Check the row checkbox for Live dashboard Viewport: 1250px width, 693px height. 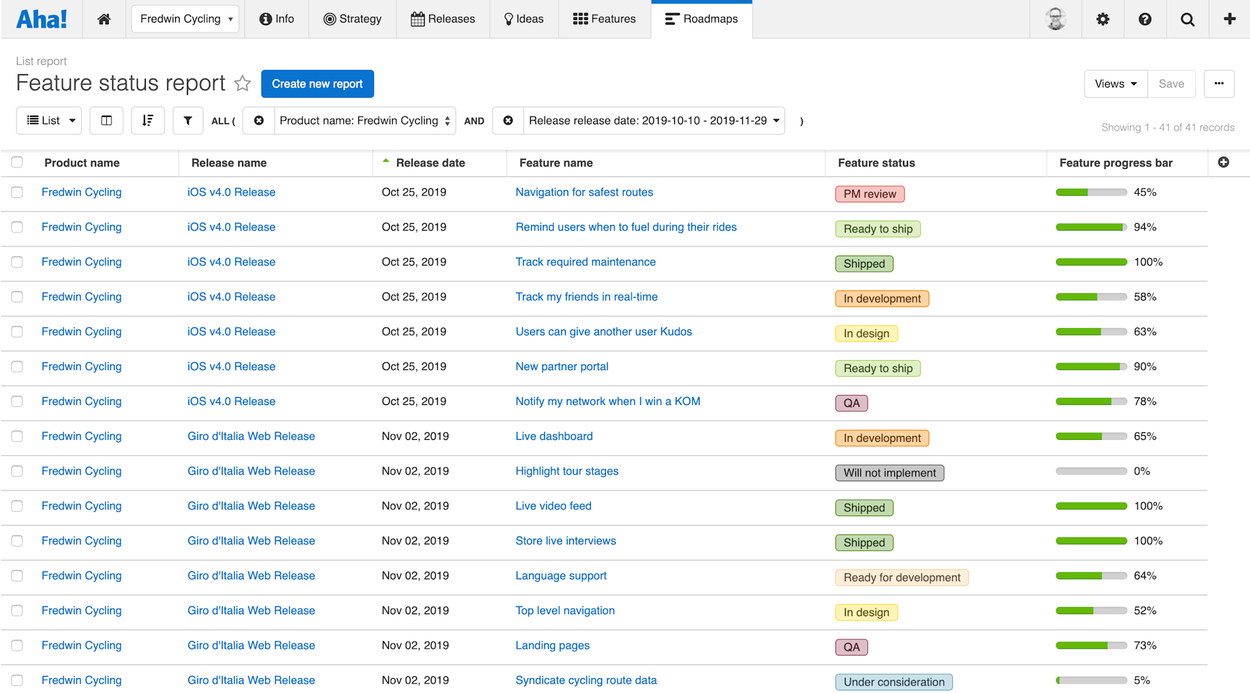pyautogui.click(x=17, y=437)
